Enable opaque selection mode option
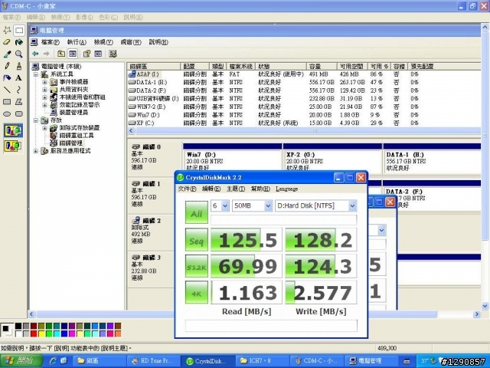The height and width of the screenshot is (368, 490). pyautogui.click(x=13, y=131)
